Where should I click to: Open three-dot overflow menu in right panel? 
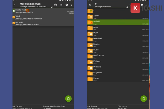pyautogui.click(x=147, y=5)
